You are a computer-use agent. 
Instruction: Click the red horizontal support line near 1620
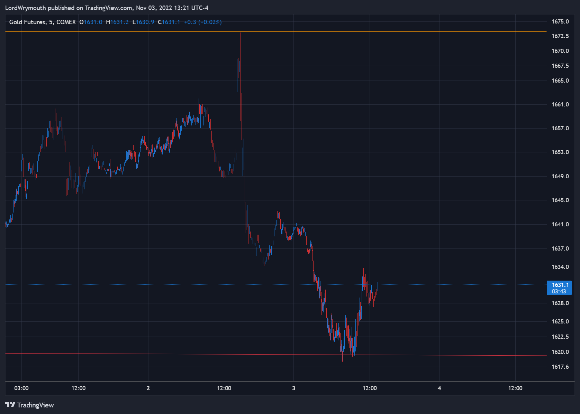tap(276, 354)
